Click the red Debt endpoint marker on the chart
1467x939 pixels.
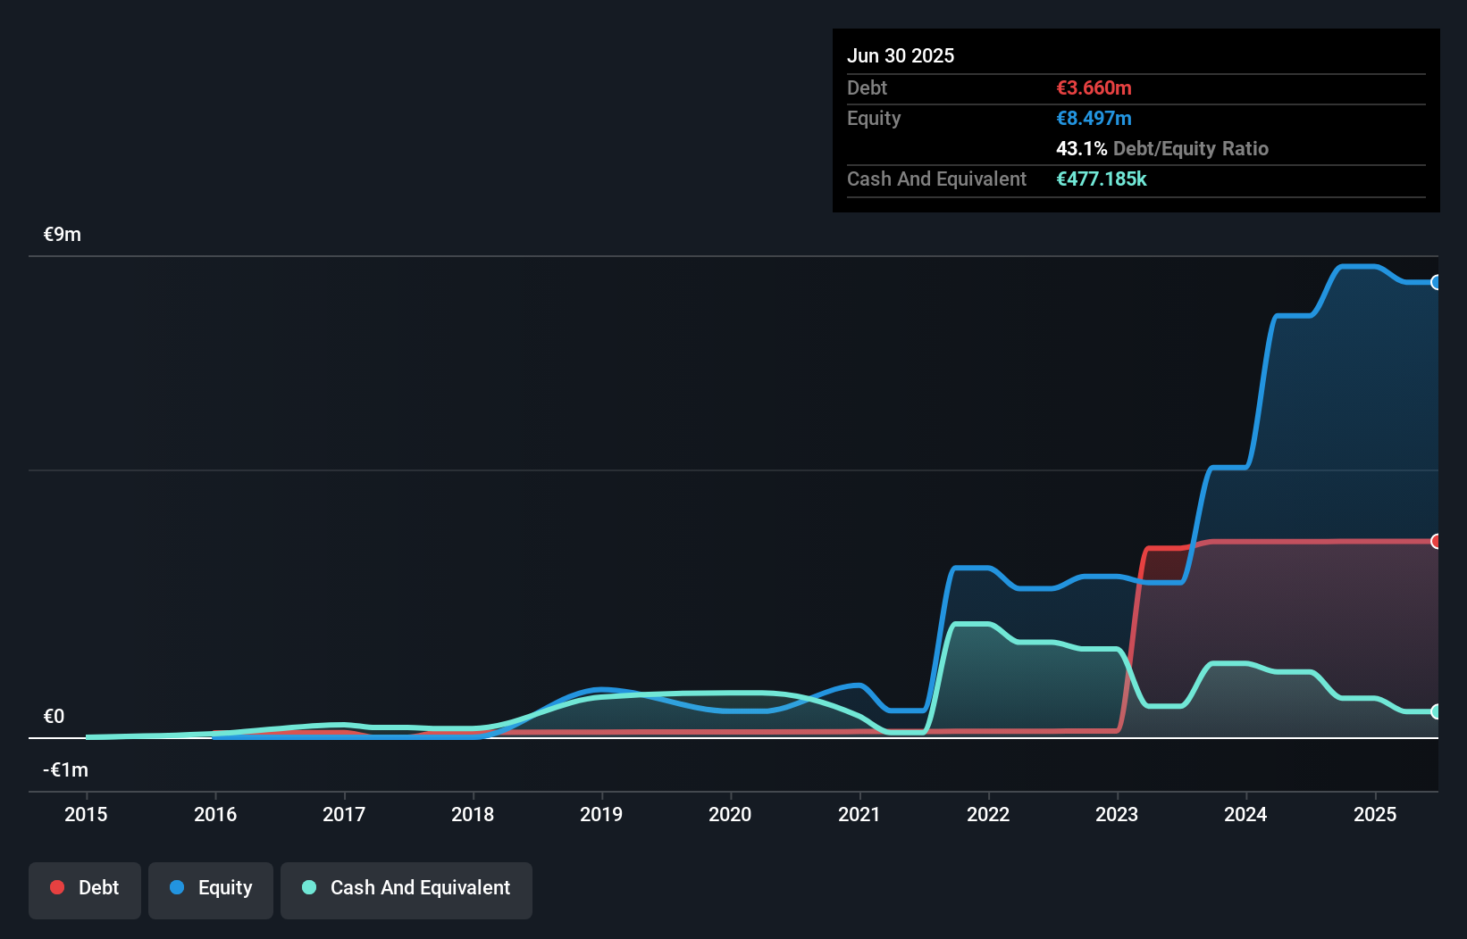pos(1437,540)
